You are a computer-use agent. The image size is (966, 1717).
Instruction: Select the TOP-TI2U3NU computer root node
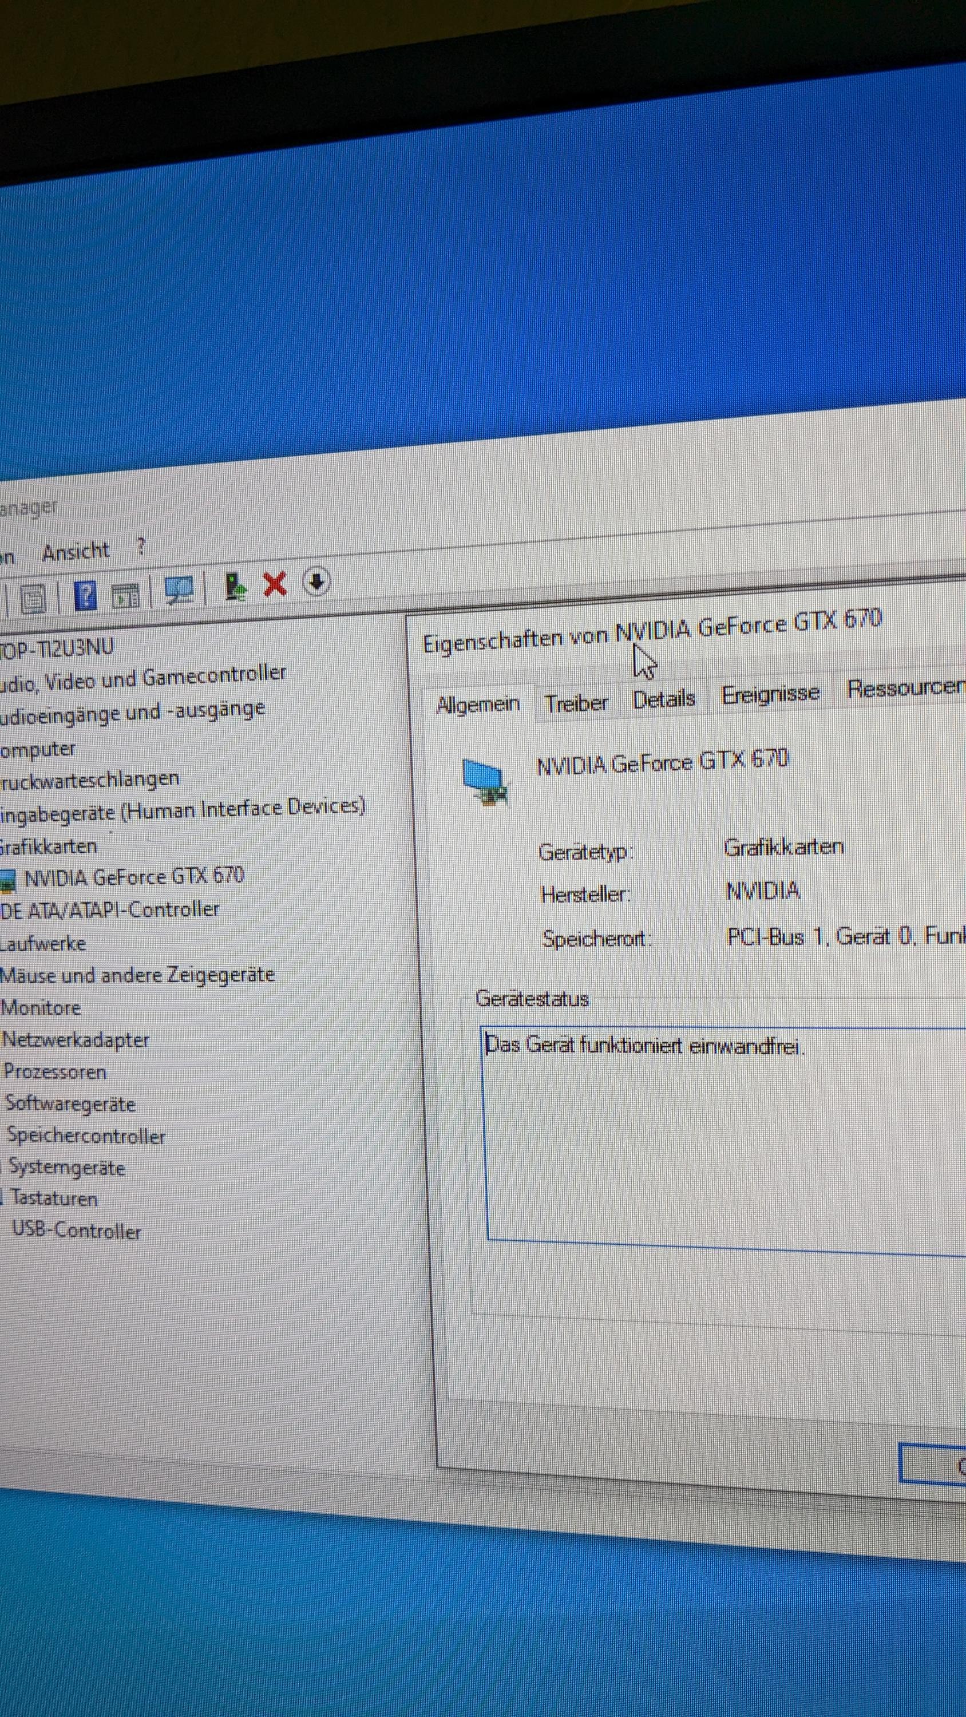click(57, 647)
